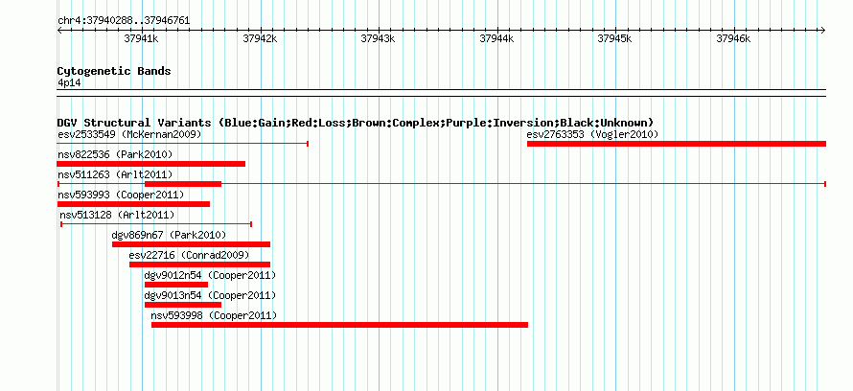
Task: Click the nsv593998 (Cooper2011) label
Action: (x=214, y=315)
